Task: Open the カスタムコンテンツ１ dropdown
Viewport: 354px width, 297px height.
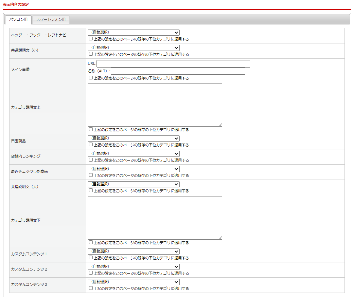Action: (134, 252)
